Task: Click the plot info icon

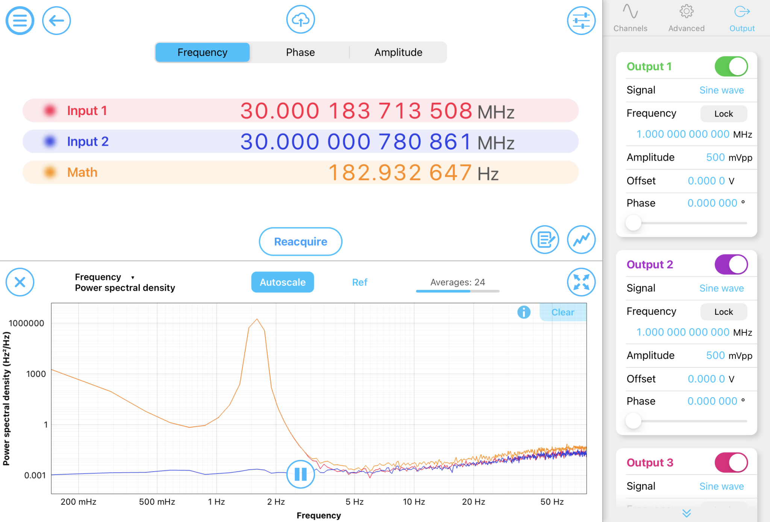Action: 524,312
